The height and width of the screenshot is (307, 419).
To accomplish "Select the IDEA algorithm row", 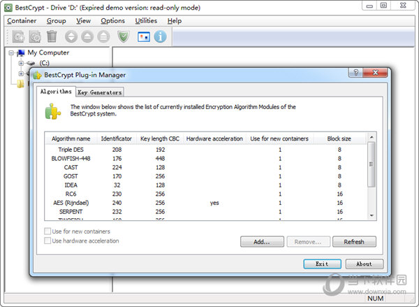I will coord(206,185).
